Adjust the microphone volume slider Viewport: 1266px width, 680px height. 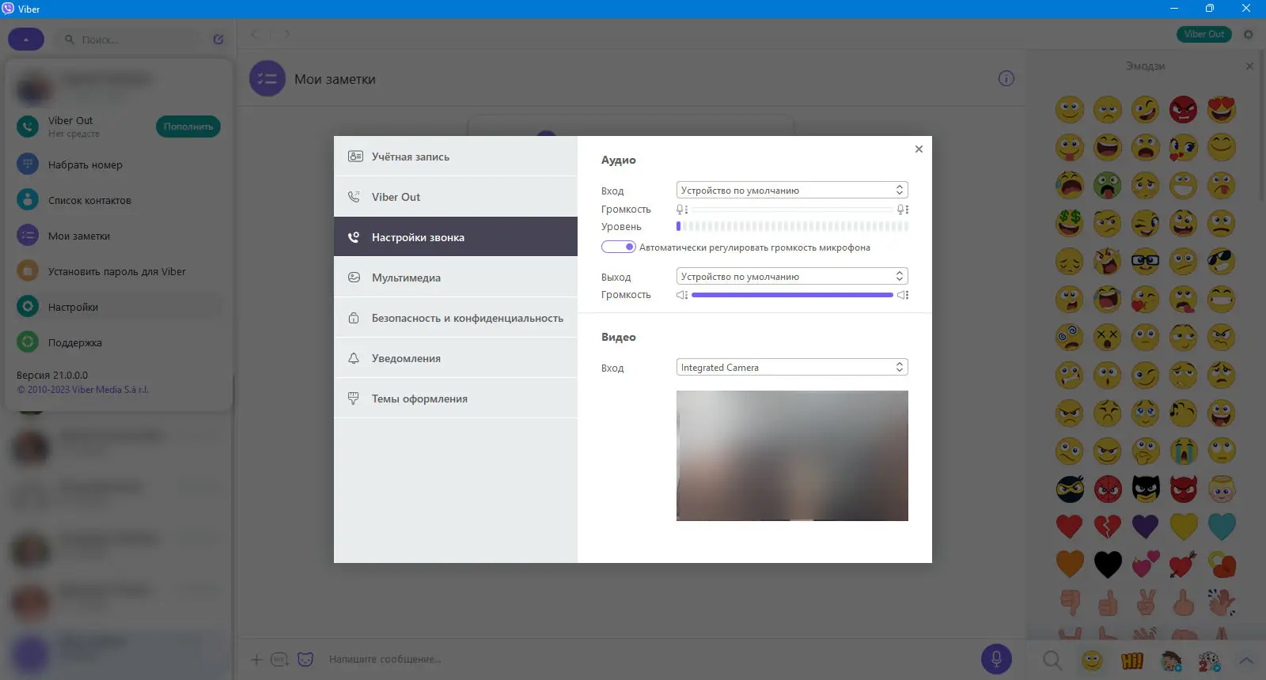click(x=792, y=209)
